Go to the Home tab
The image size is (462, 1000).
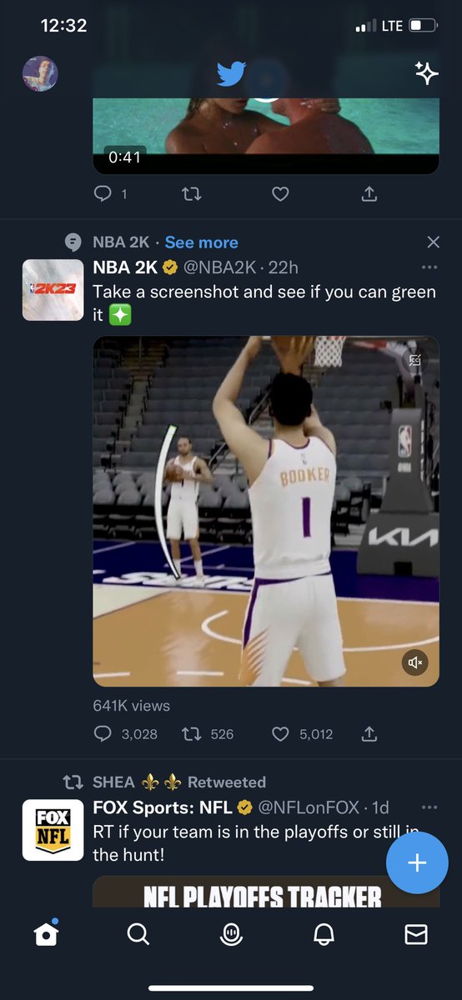(x=47, y=933)
